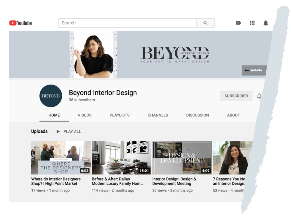This screenshot has height=218, width=291.
Task: Open the notifications bell in the header
Action: click(x=266, y=23)
